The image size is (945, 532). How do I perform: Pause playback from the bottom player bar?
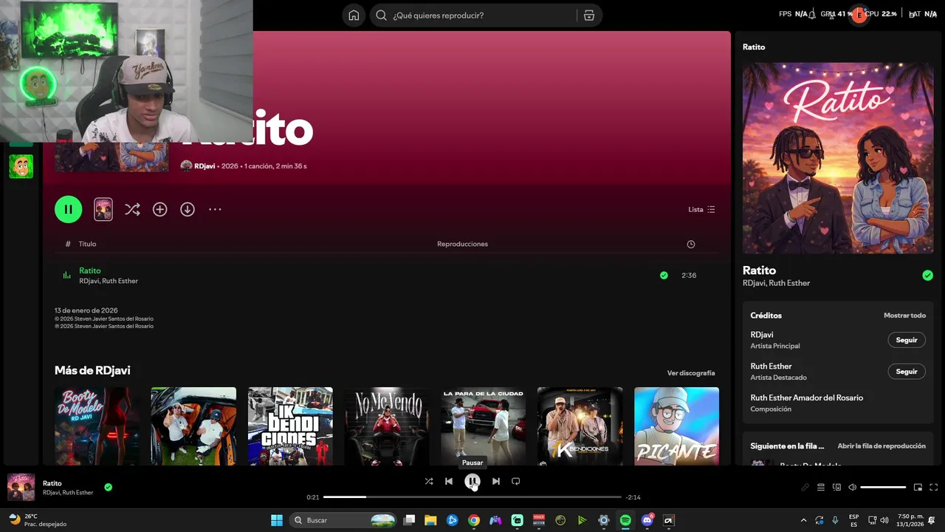point(472,482)
